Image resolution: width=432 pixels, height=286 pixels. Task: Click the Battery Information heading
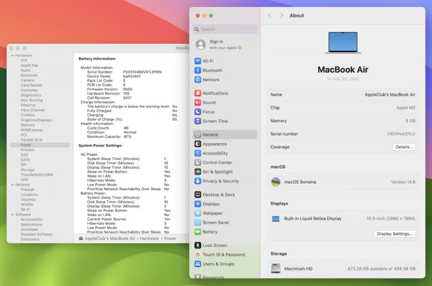pyautogui.click(x=97, y=59)
